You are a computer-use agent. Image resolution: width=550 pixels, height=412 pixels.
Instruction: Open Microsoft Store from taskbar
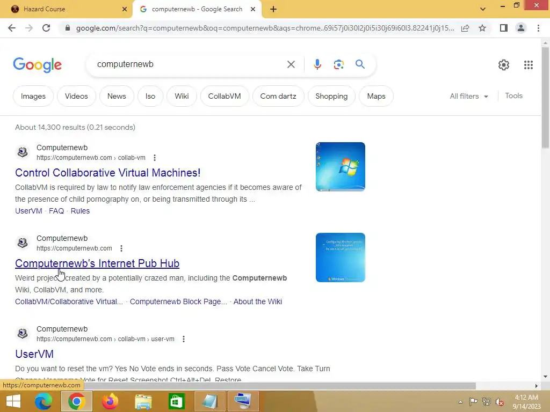176,401
